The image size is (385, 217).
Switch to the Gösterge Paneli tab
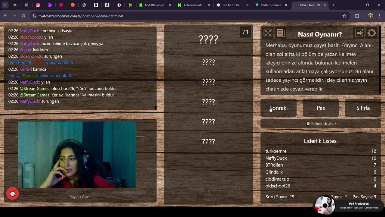tap(271, 5)
